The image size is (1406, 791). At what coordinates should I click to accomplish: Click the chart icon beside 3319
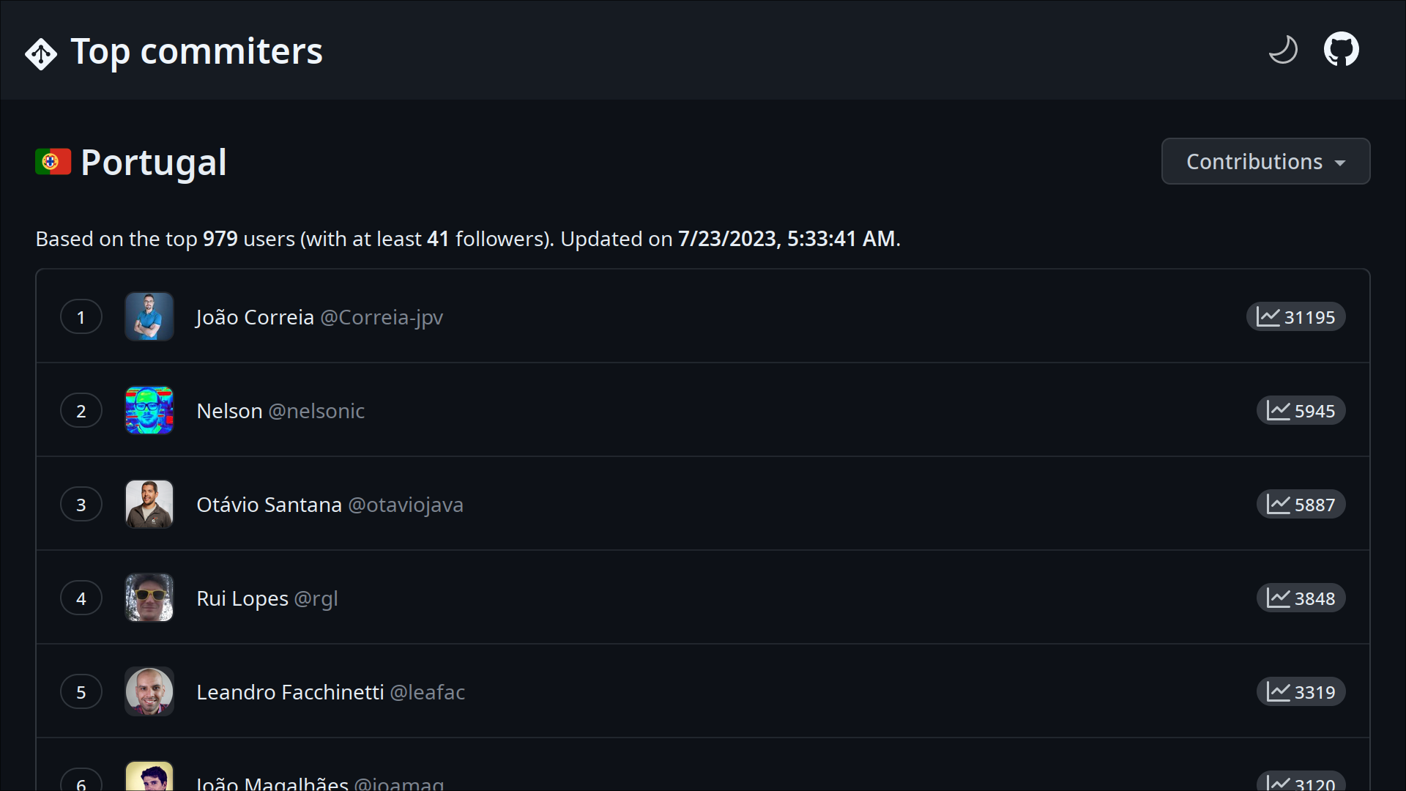coord(1279,691)
